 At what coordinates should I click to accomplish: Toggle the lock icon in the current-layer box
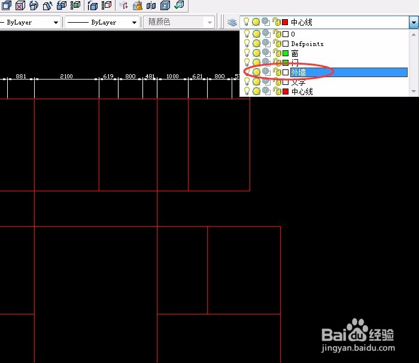click(x=277, y=22)
